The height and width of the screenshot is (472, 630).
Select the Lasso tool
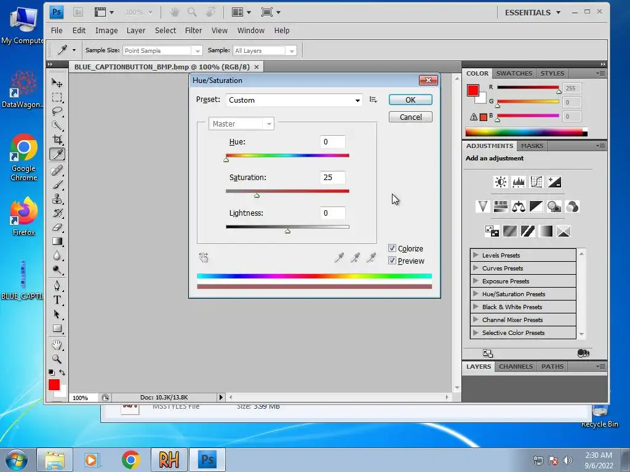[57, 112]
